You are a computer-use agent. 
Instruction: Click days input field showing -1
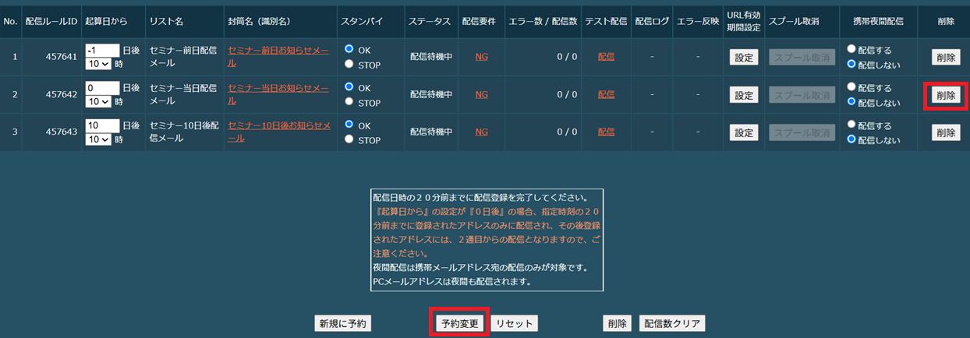(102, 50)
